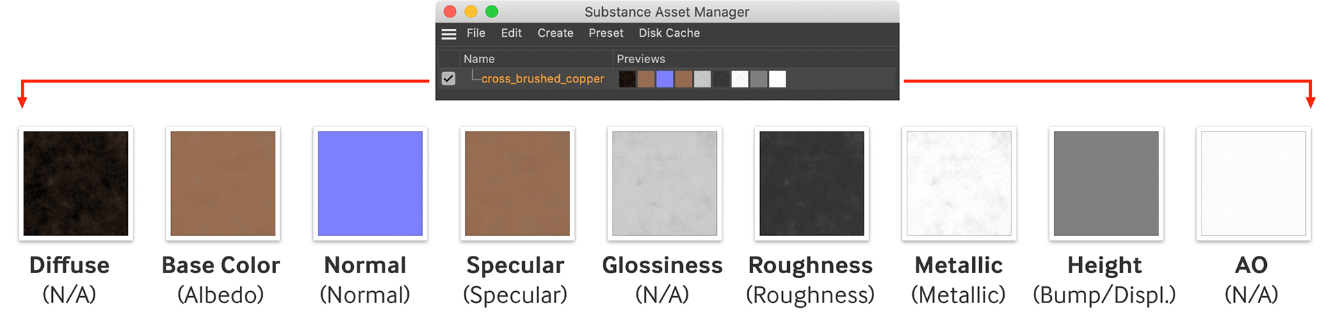This screenshot has width=1335, height=312.
Task: Click the large Diffuse texture thumbnail
Action: click(76, 184)
